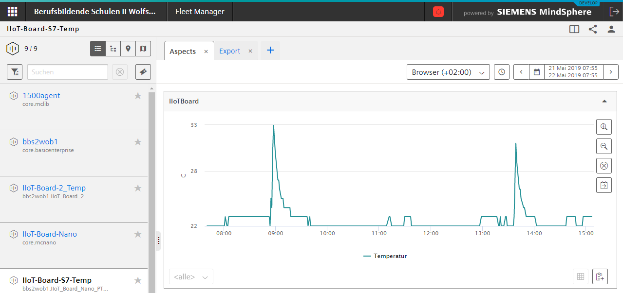The width and height of the screenshot is (623, 293).
Task: Click the Suchen search input field
Action: click(67, 72)
